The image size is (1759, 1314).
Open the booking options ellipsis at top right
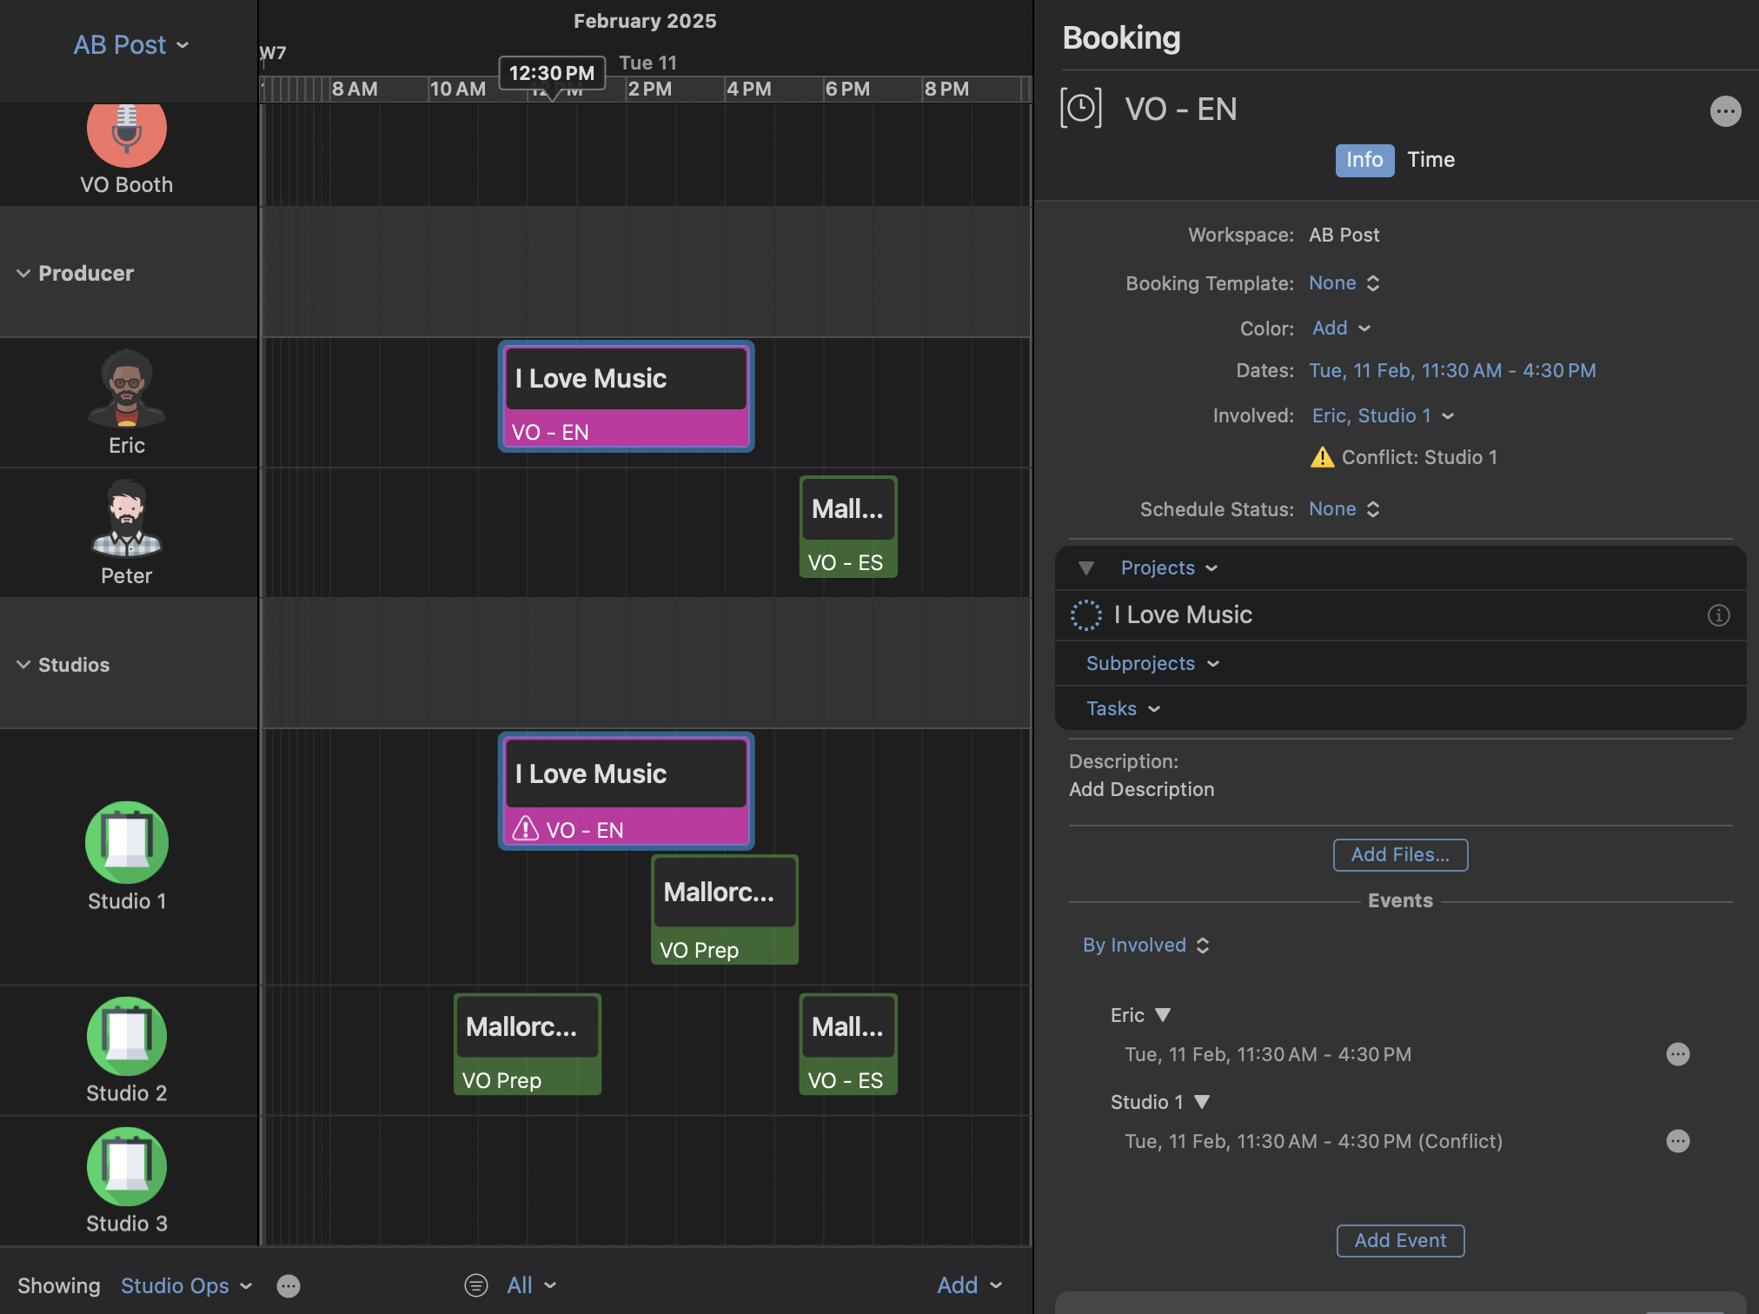click(x=1725, y=110)
